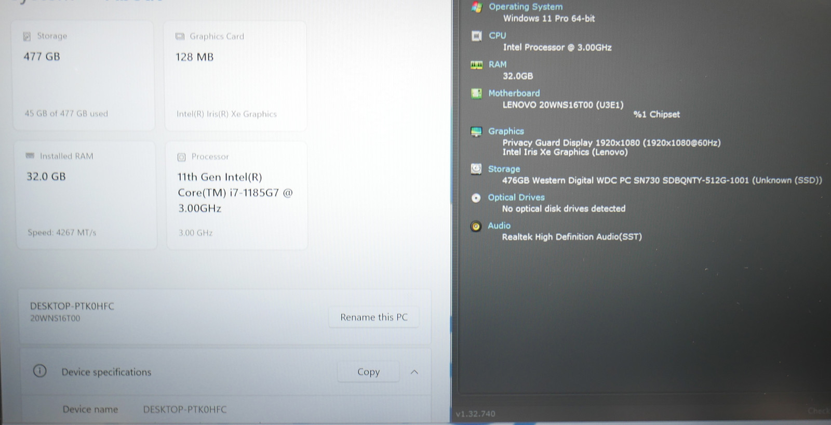The width and height of the screenshot is (831, 425).
Task: Click 'Speed: 4267 MT/s' text
Action: pyautogui.click(x=62, y=233)
